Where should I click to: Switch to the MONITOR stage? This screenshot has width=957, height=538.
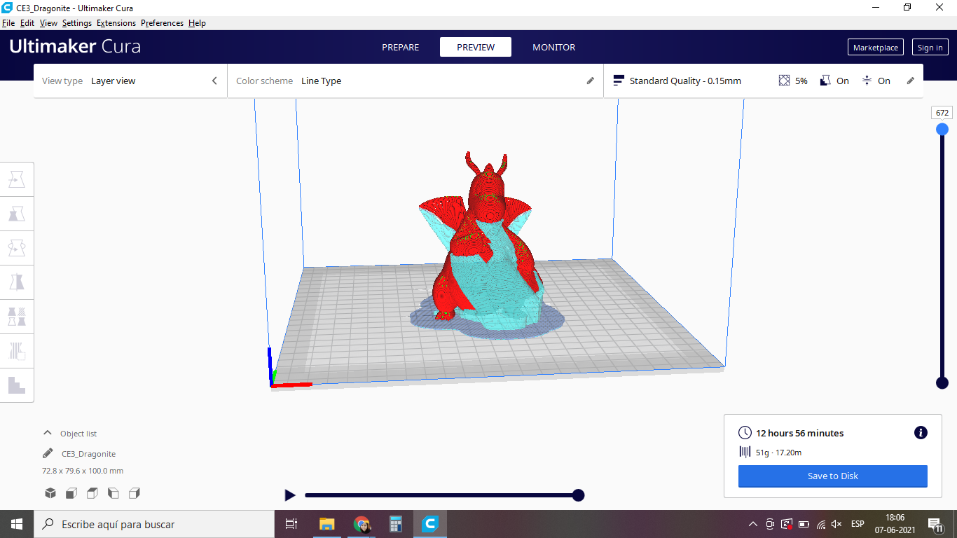[554, 47]
